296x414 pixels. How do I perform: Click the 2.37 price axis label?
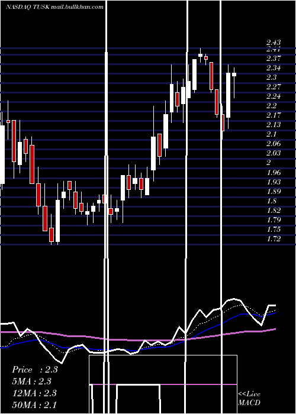[274, 59]
